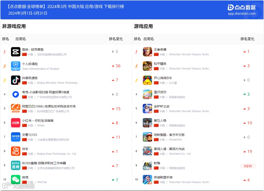Open the 夸克 app icon

tap(16, 94)
